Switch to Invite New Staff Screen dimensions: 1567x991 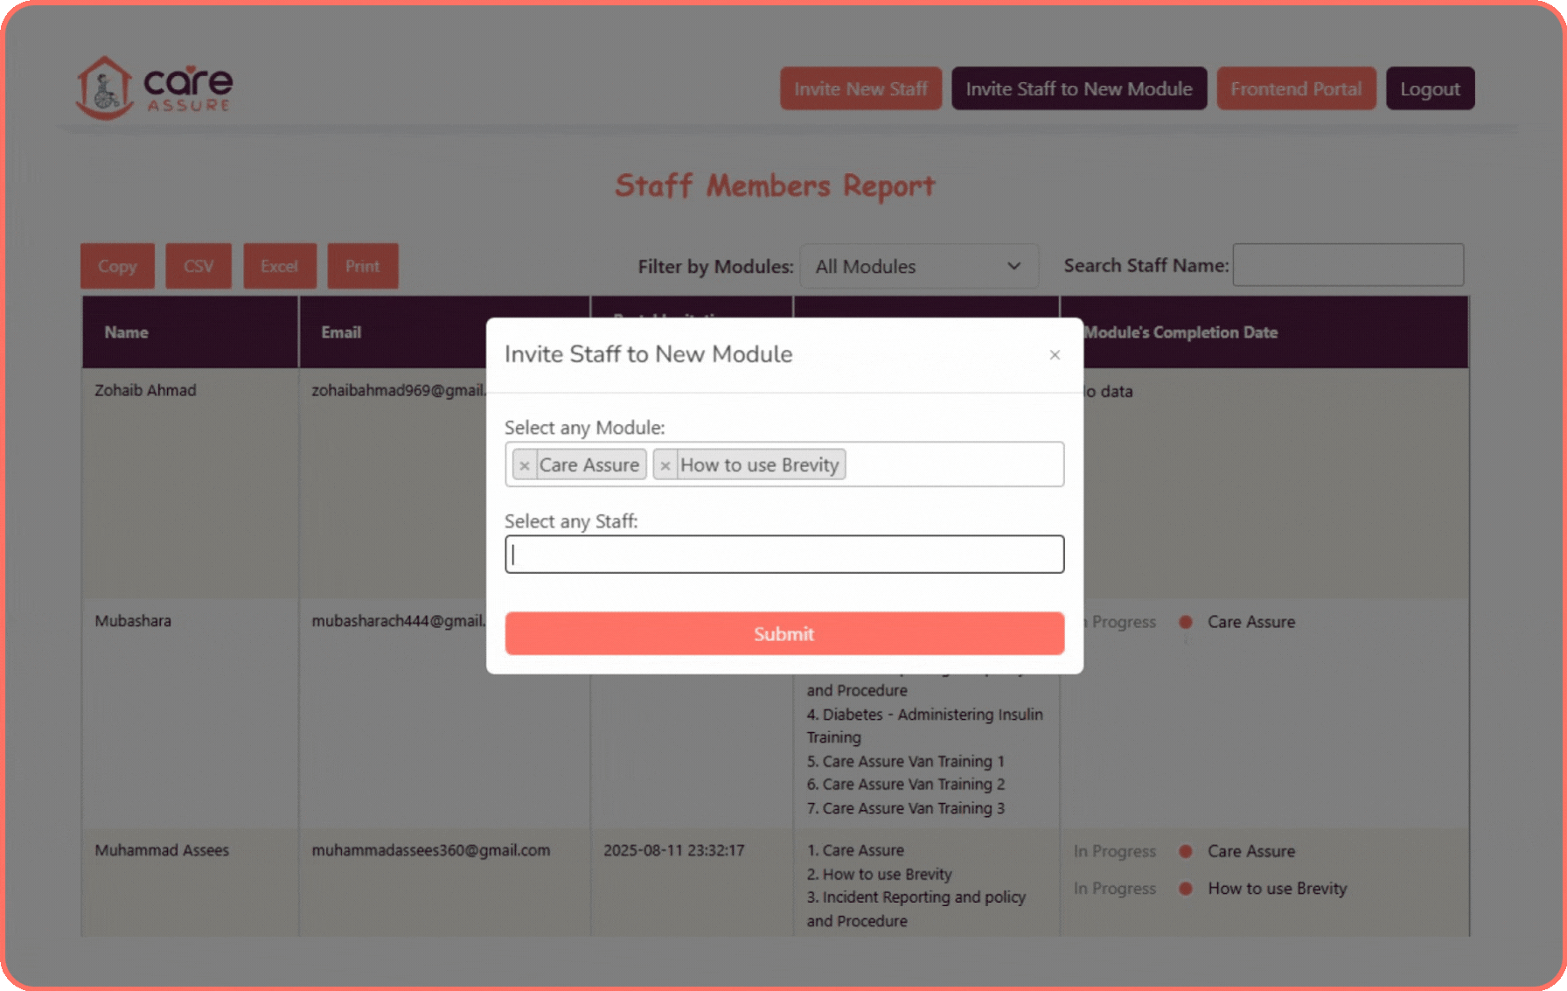860,88
